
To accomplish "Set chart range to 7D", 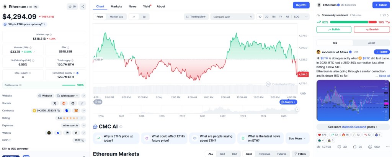I will click(x=267, y=17).
